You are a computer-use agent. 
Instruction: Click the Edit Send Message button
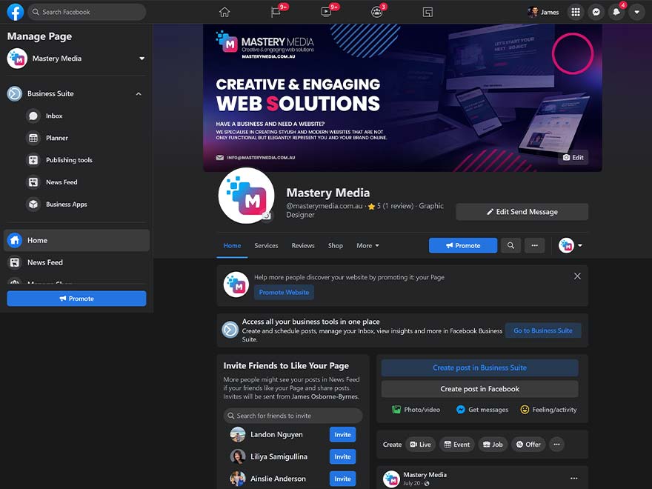522,212
